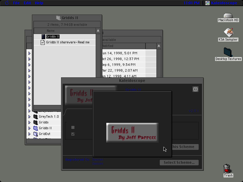Open the Apple menu
Viewport: 243px width, 182px height.
pos(7,3)
